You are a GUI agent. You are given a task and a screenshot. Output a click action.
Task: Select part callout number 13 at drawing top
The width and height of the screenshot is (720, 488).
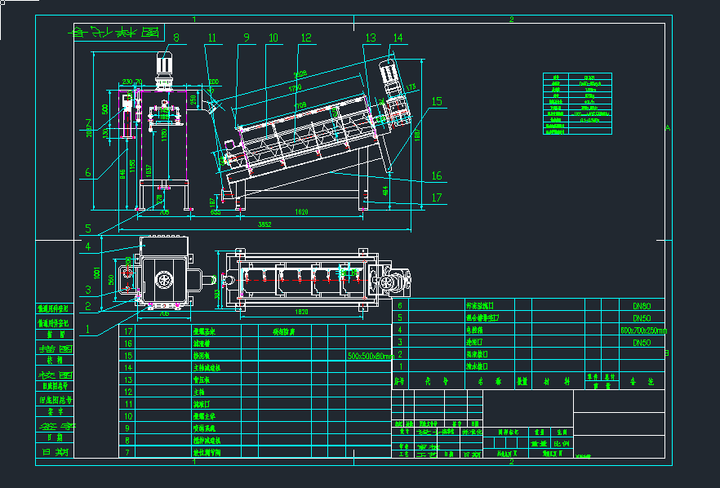(x=371, y=38)
